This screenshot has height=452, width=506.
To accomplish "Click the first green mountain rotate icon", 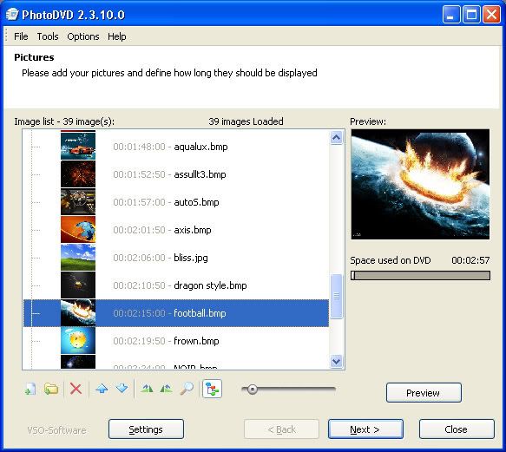I will pyautogui.click(x=148, y=389).
